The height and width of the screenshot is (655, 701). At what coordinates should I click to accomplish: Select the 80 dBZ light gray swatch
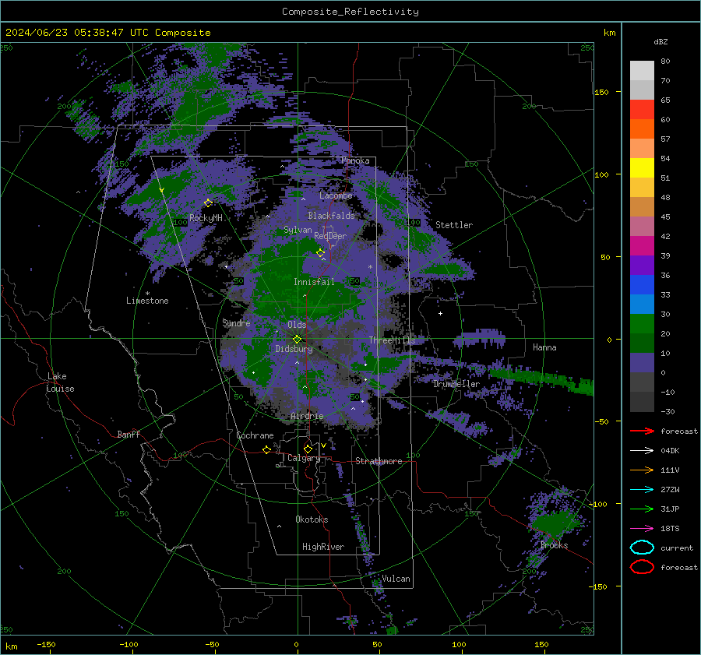642,71
